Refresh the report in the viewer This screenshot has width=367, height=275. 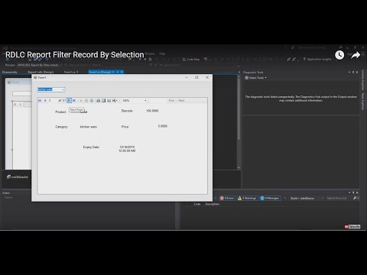[92, 101]
